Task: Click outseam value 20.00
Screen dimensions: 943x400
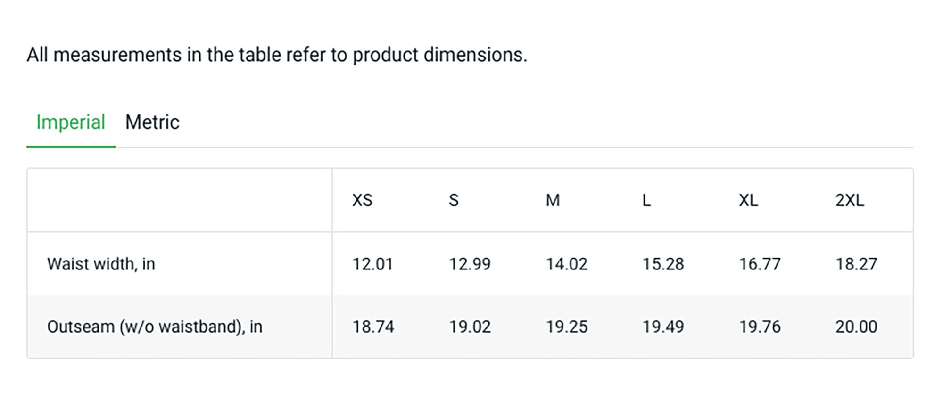Action: click(x=856, y=327)
